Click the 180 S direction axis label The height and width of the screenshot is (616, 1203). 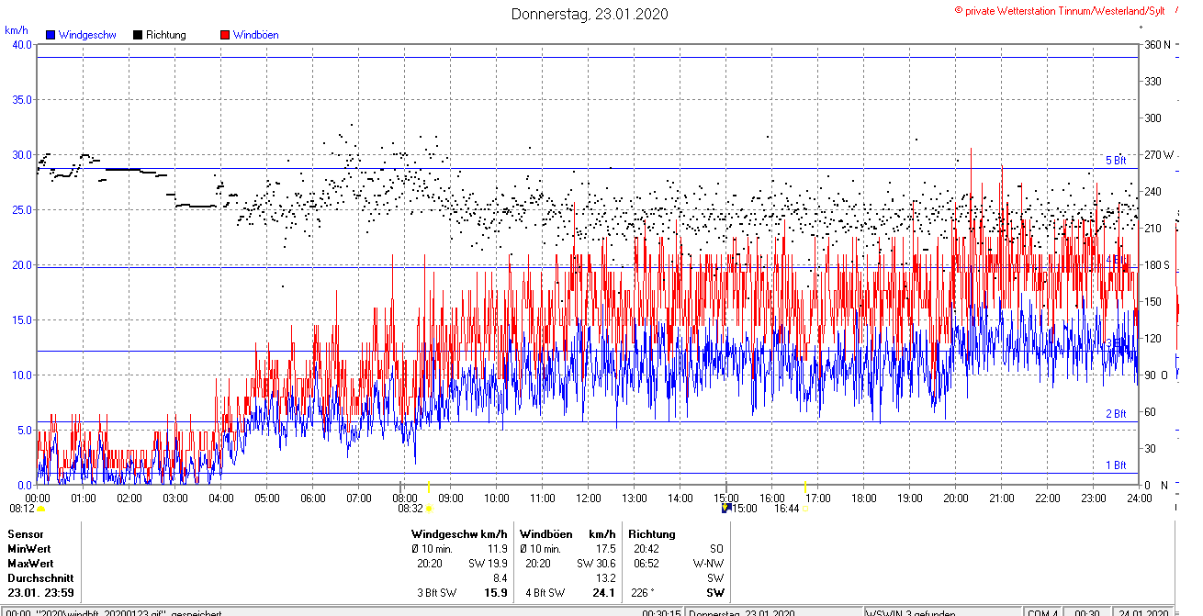(x=1157, y=264)
